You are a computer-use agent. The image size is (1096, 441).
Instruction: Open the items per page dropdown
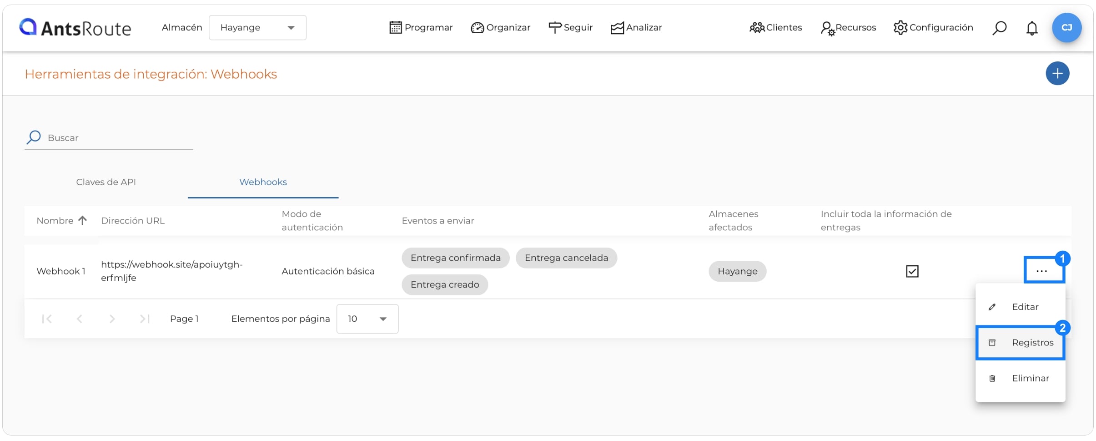pyautogui.click(x=367, y=319)
